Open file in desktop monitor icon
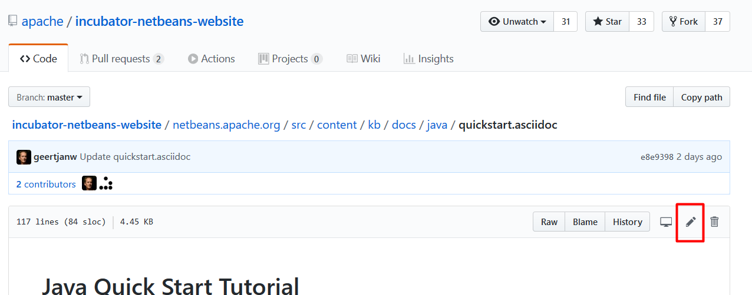The height and width of the screenshot is (295, 752). pos(666,222)
